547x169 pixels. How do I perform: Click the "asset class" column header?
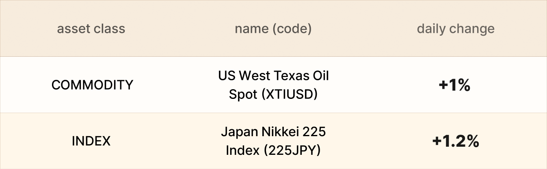(91, 29)
